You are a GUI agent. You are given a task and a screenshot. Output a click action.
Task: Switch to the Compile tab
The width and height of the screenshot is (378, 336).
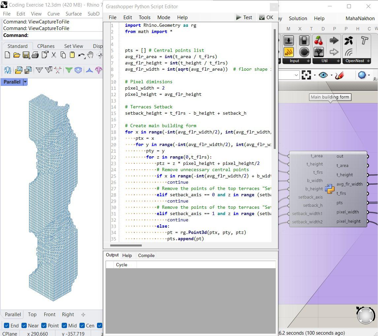click(146, 255)
